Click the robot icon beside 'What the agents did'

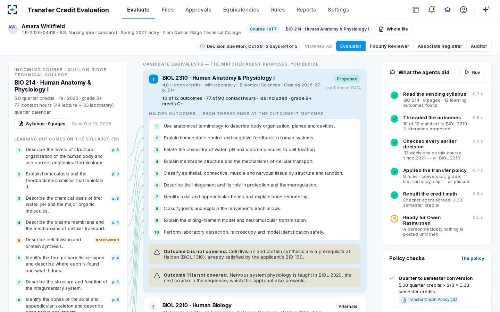tap(392, 72)
